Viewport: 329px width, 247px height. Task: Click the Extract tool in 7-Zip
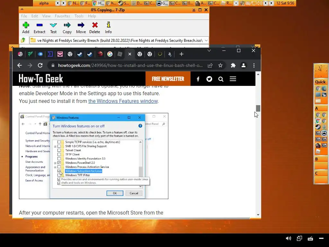40,28
